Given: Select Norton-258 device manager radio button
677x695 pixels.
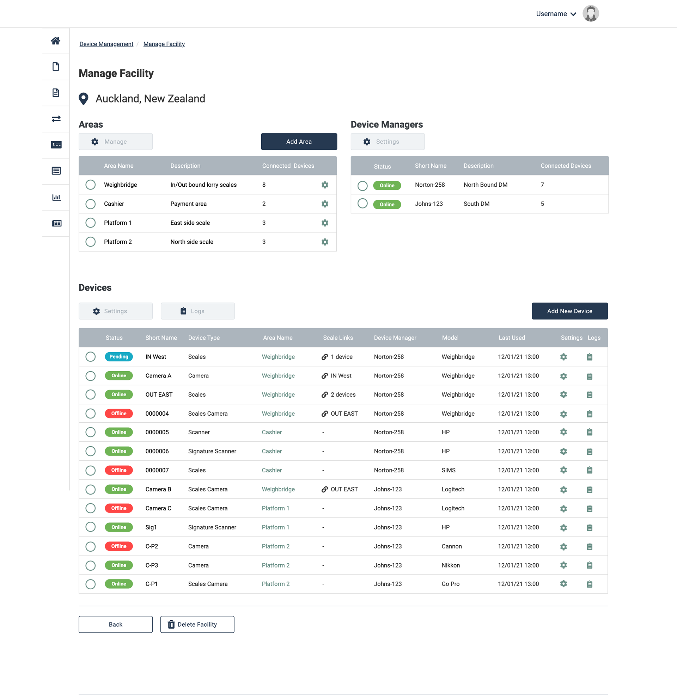Looking at the screenshot, I should [362, 186].
